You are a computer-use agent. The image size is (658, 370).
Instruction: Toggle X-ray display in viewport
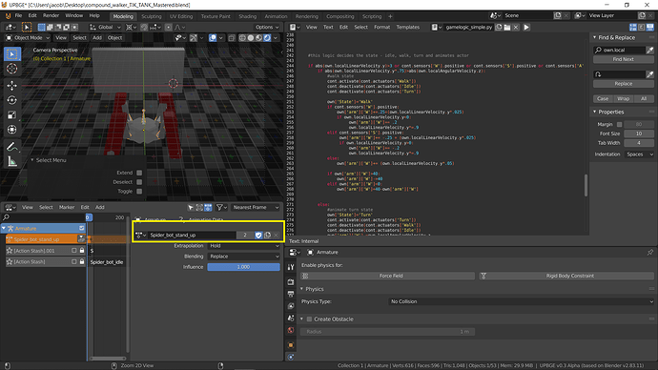click(232, 38)
